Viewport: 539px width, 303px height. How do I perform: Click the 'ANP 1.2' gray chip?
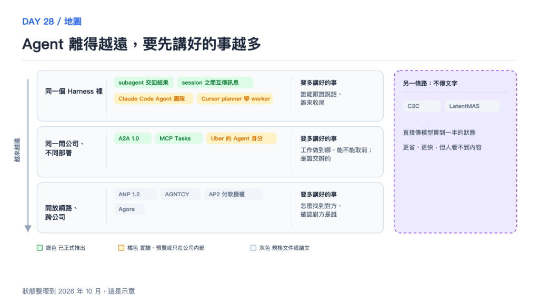[x=135, y=194]
